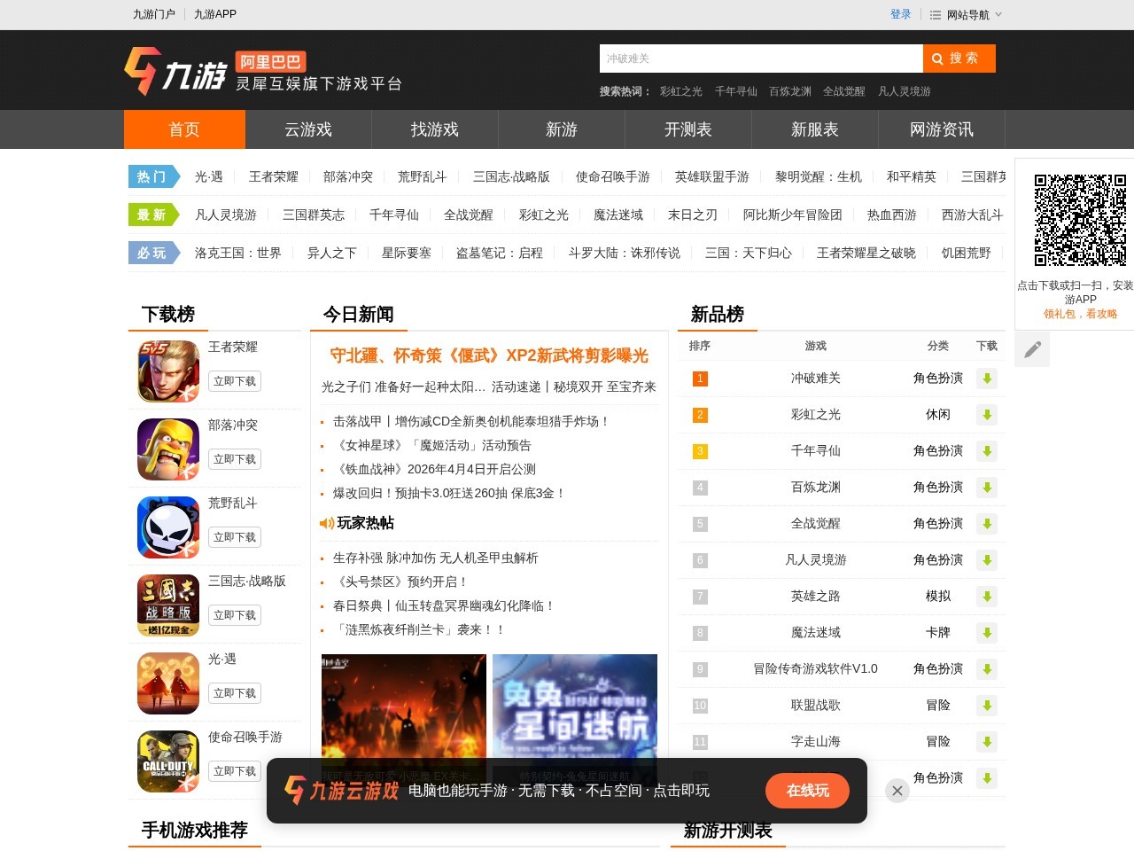The height and width of the screenshot is (851, 1134).
Task: Dismiss the cloud gaming banner with the × button
Action: tap(897, 790)
